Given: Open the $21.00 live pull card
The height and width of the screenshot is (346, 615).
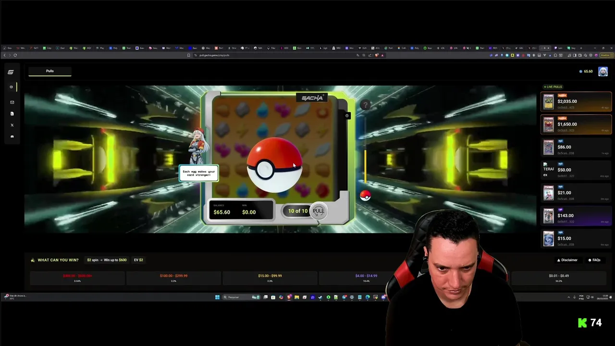Looking at the screenshot, I should click(x=576, y=193).
